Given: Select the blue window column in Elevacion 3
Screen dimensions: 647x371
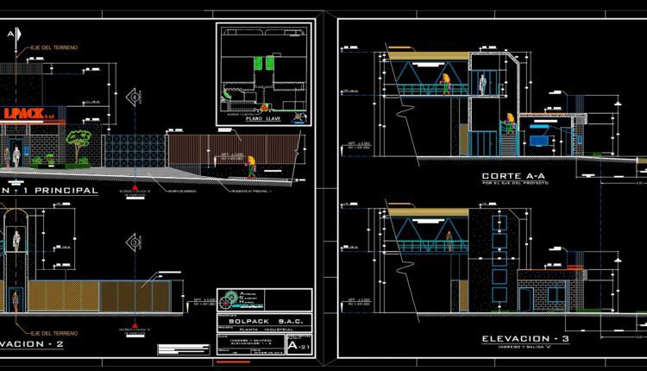Looking at the screenshot, I should pos(499,260).
